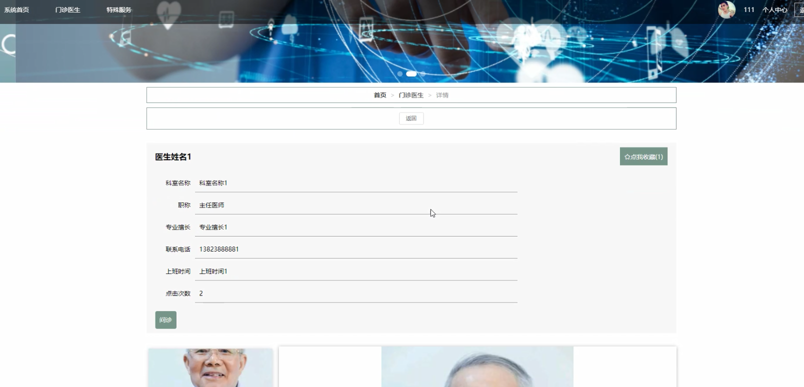Click the large doctor photo preview
Viewport: 804px width, 387px height.
coord(477,366)
